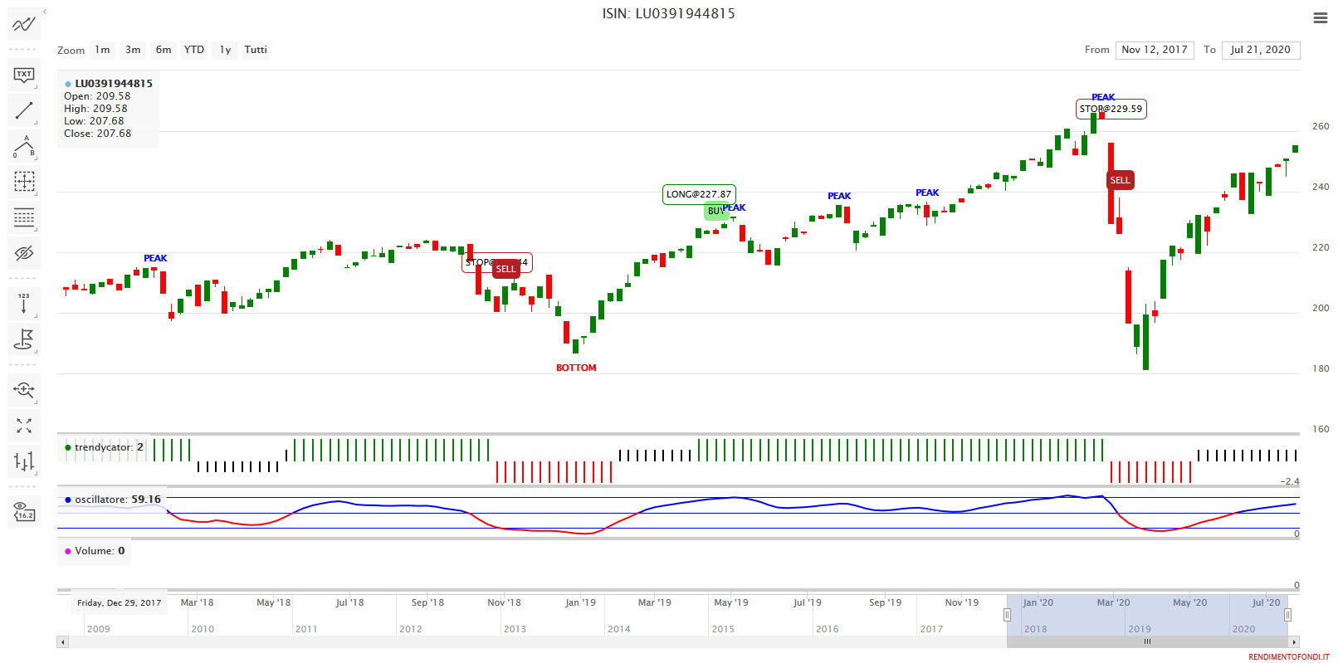The height and width of the screenshot is (663, 1338).
Task: Expand the chart type candlestick submenu
Action: click(23, 461)
